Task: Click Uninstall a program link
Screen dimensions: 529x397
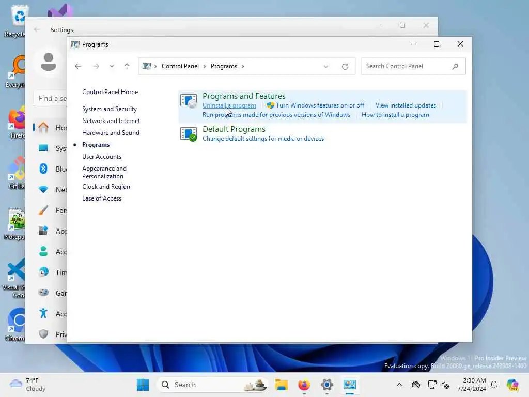Action: (x=229, y=105)
